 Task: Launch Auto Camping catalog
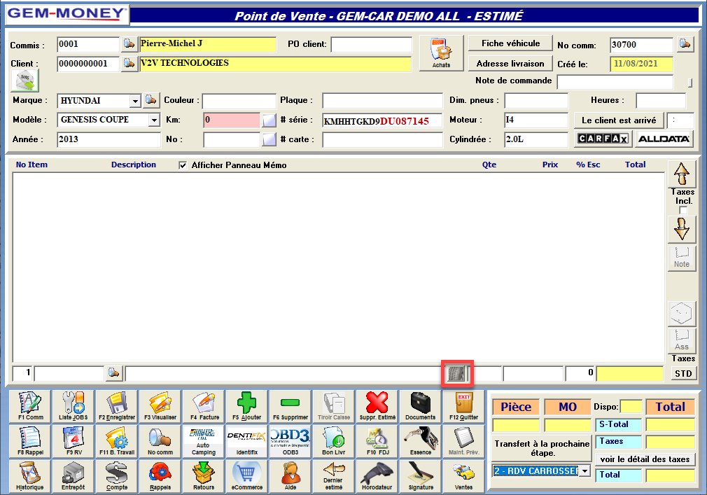[204, 441]
